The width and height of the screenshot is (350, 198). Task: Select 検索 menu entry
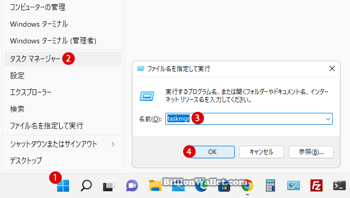coord(63,109)
